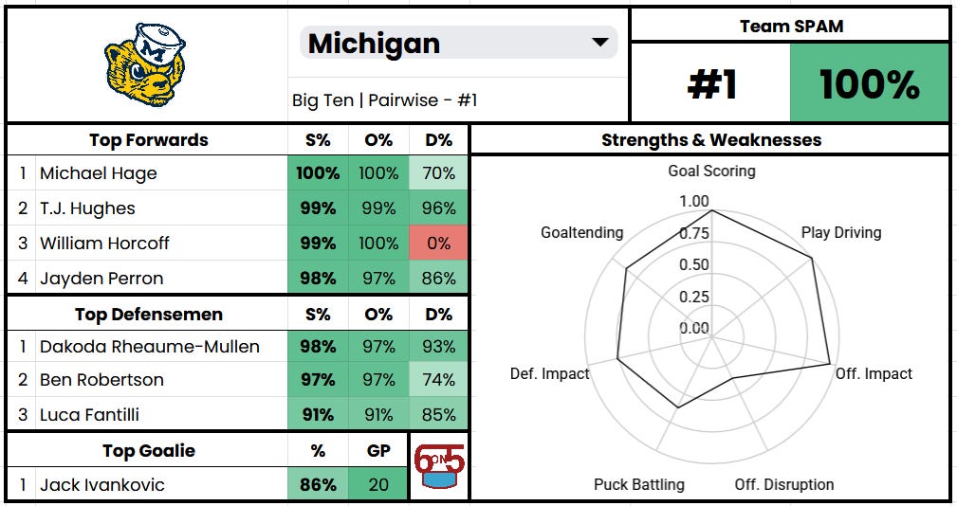Select Dakoda Rheaume-Mullen name cell
The width and height of the screenshot is (957, 506).
(162, 346)
